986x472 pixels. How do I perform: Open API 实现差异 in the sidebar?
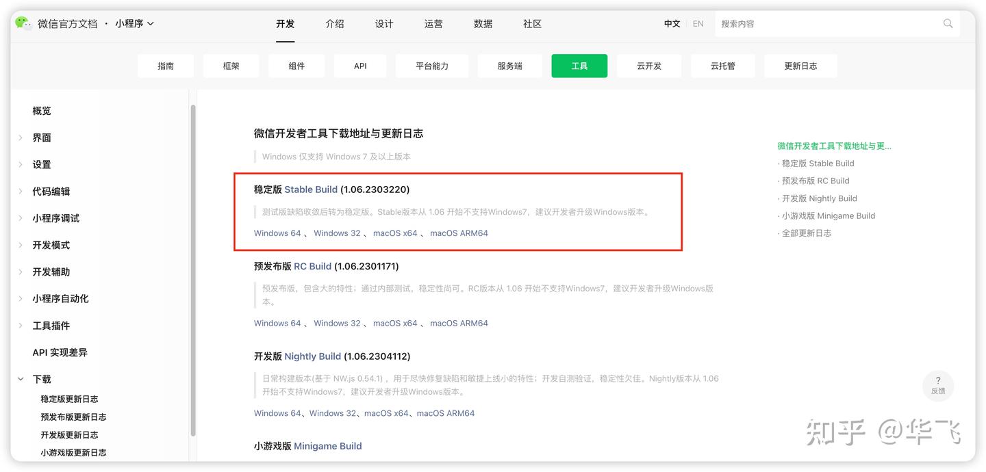(x=60, y=352)
